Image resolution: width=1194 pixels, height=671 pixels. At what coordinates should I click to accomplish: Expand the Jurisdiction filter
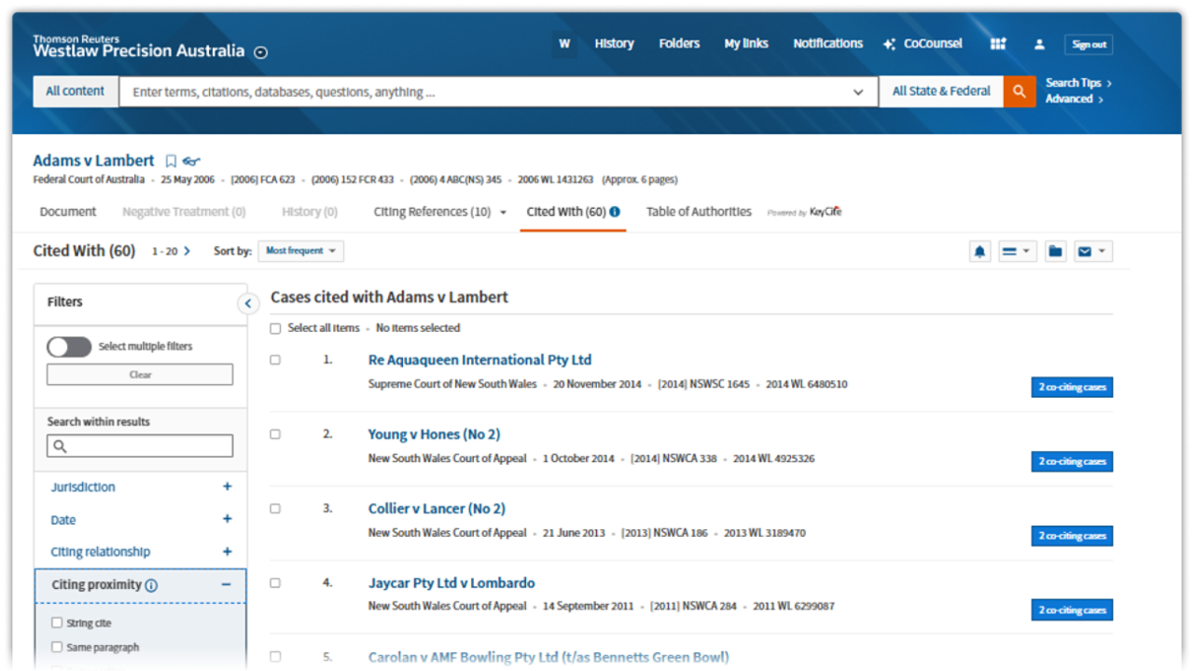click(227, 486)
